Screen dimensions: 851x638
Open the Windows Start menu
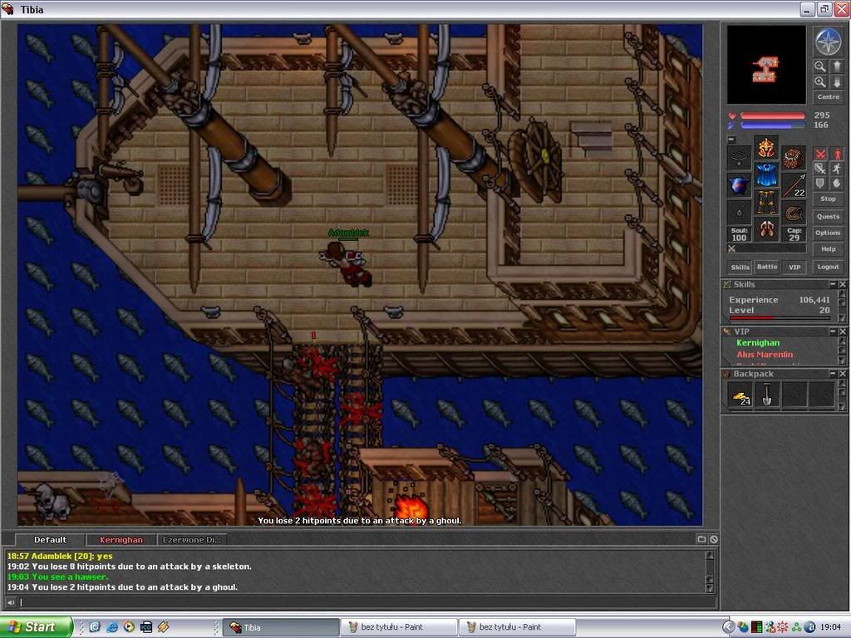pos(36,627)
